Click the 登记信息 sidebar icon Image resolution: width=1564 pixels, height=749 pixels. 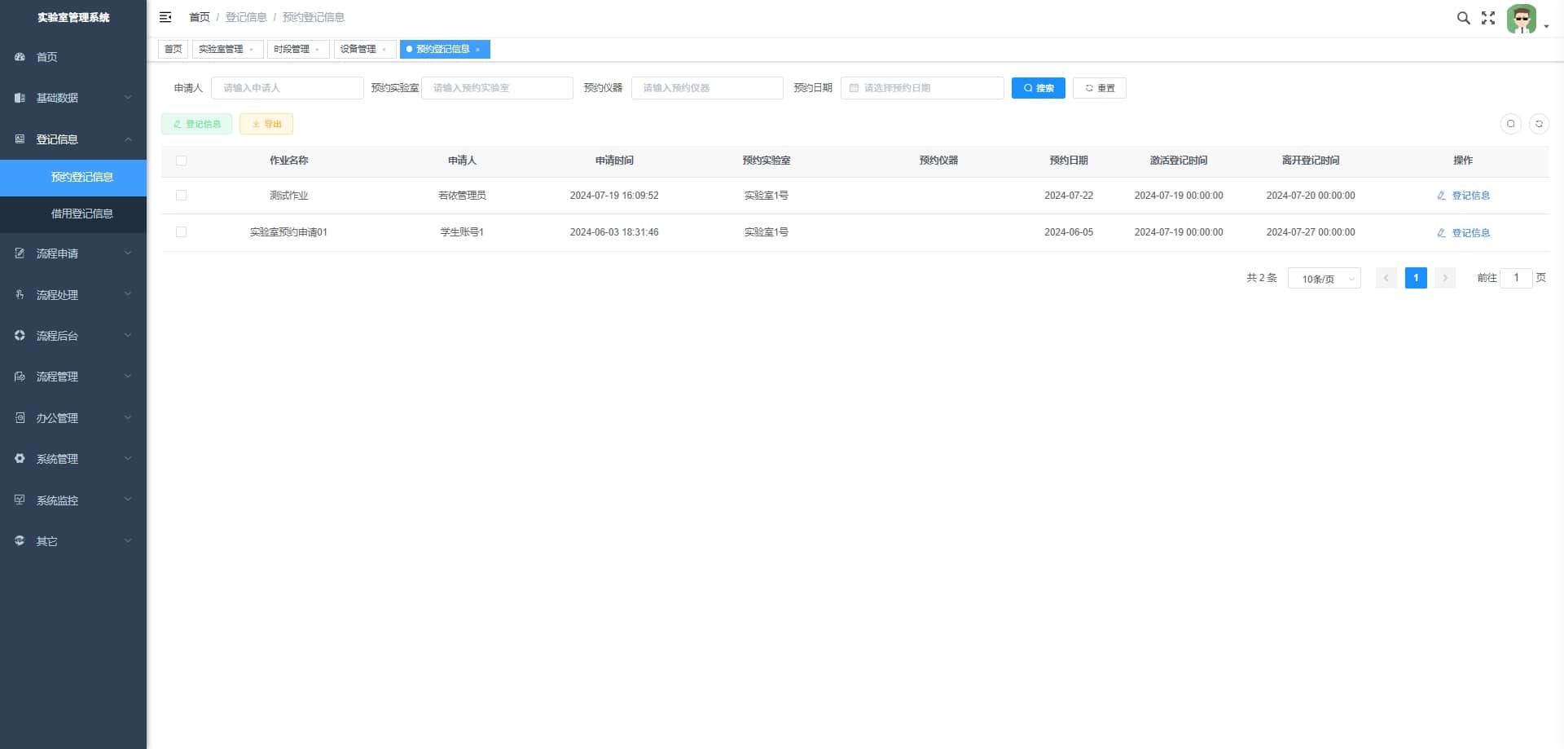coord(20,139)
